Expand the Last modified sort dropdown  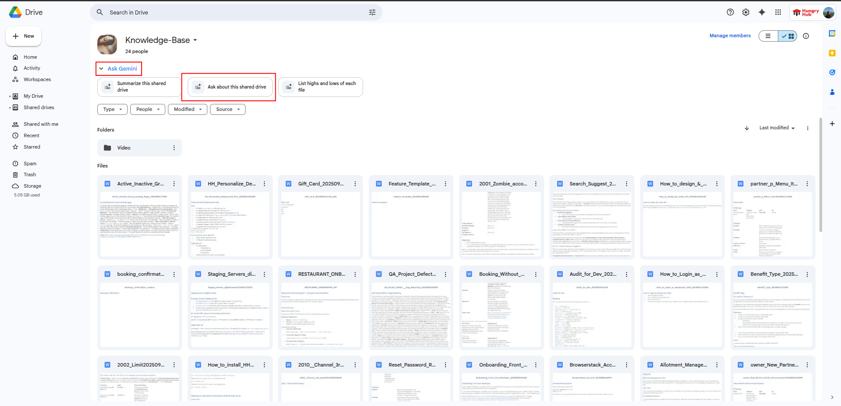[x=777, y=128]
